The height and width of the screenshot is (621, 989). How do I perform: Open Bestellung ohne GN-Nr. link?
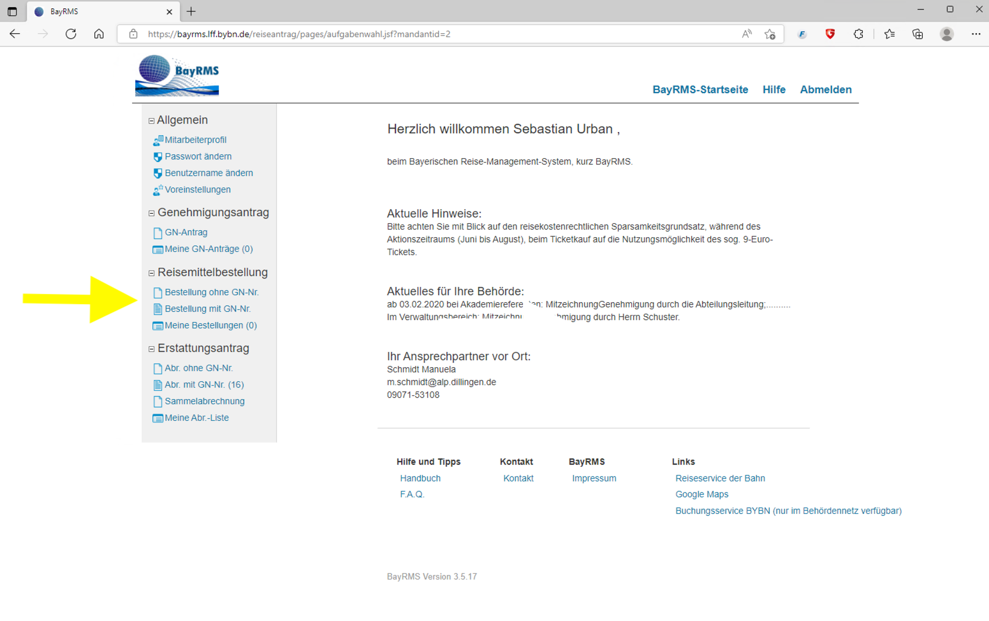(x=211, y=293)
